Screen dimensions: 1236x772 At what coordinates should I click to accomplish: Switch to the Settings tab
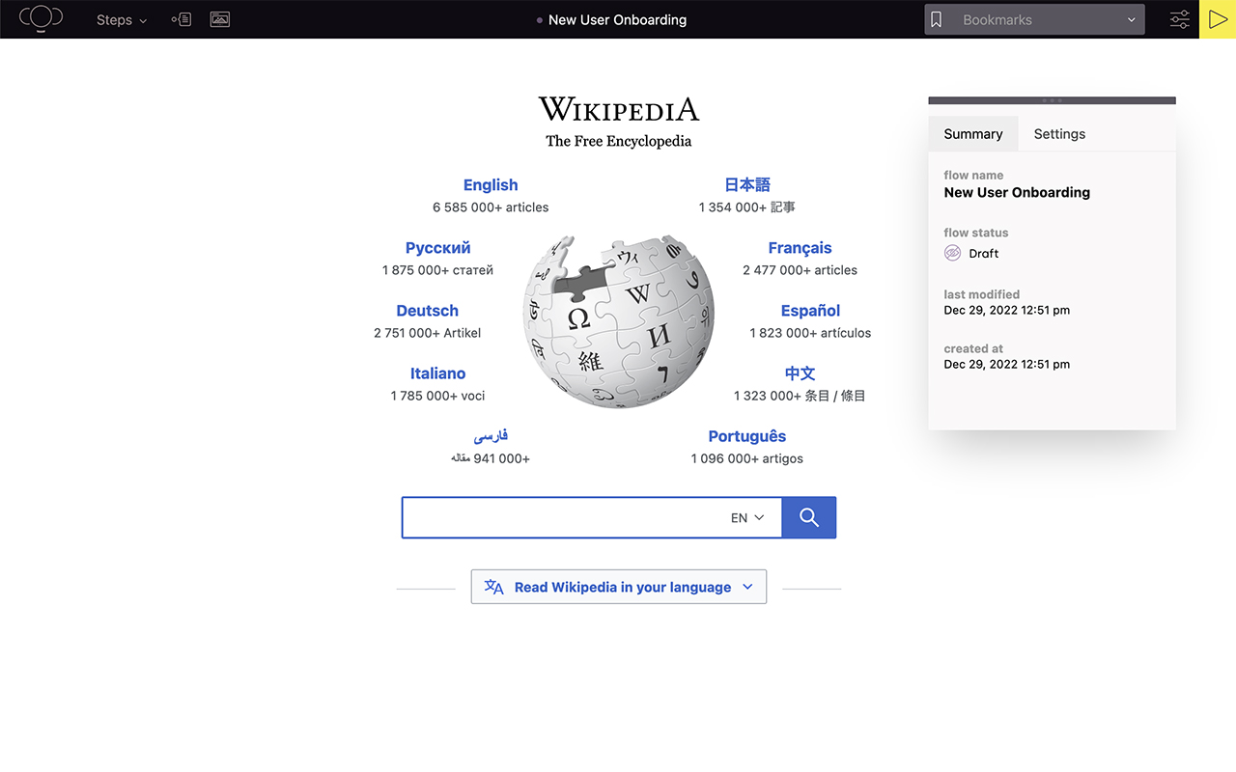[x=1059, y=134]
